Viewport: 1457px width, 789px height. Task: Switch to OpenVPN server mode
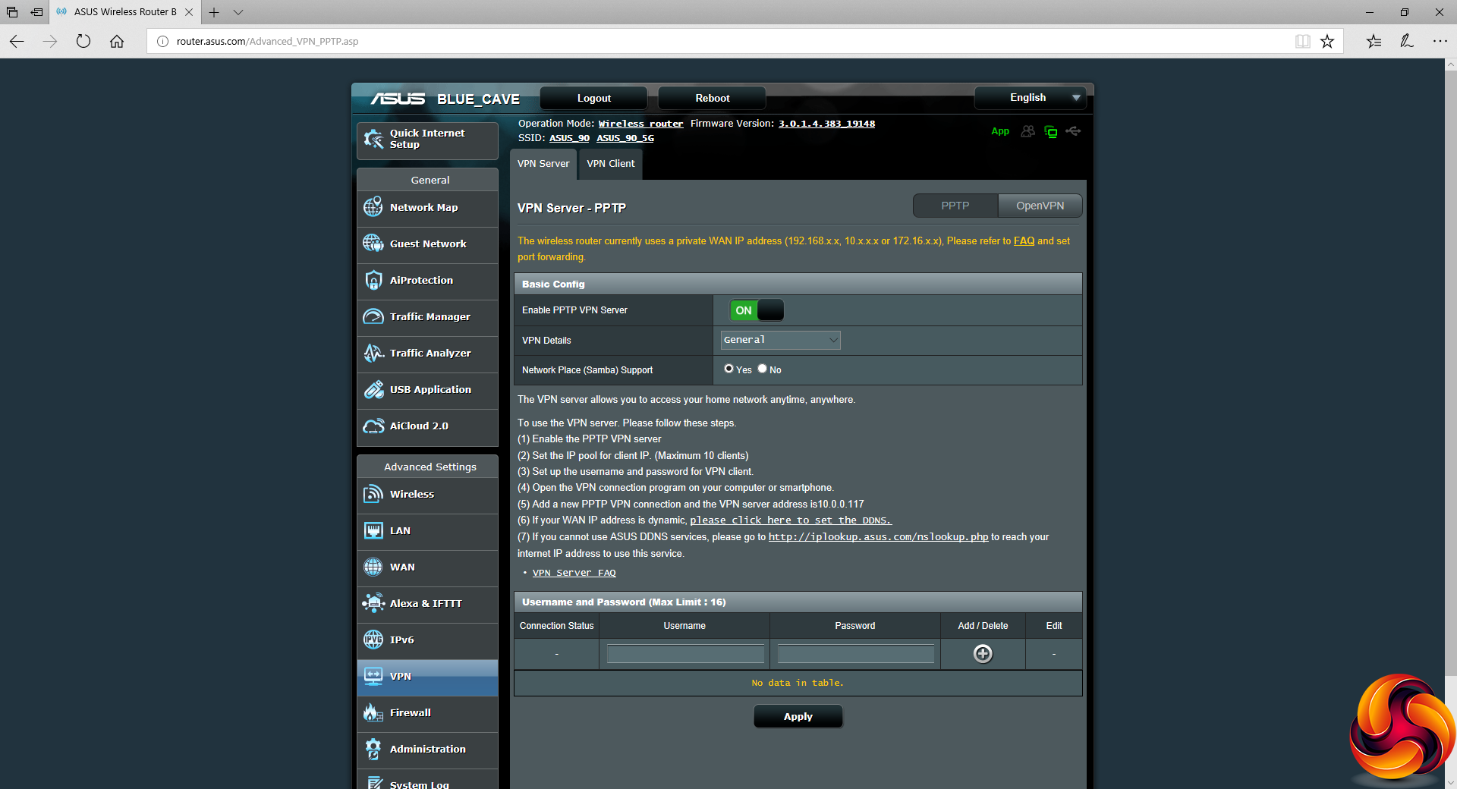click(x=1040, y=206)
